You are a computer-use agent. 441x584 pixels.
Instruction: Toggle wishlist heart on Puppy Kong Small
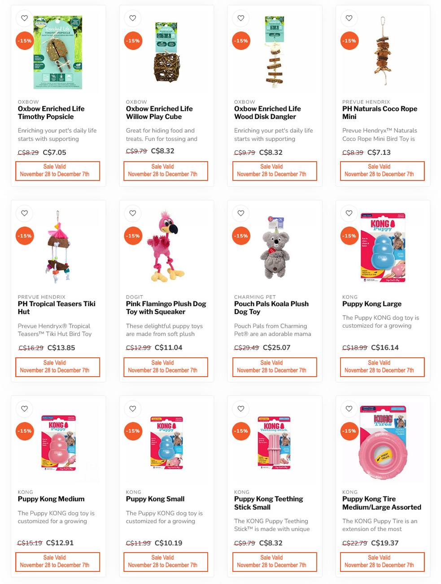[x=133, y=408]
